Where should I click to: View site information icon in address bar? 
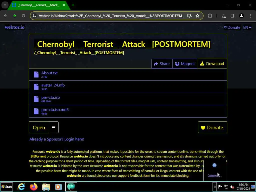coord(34,16)
